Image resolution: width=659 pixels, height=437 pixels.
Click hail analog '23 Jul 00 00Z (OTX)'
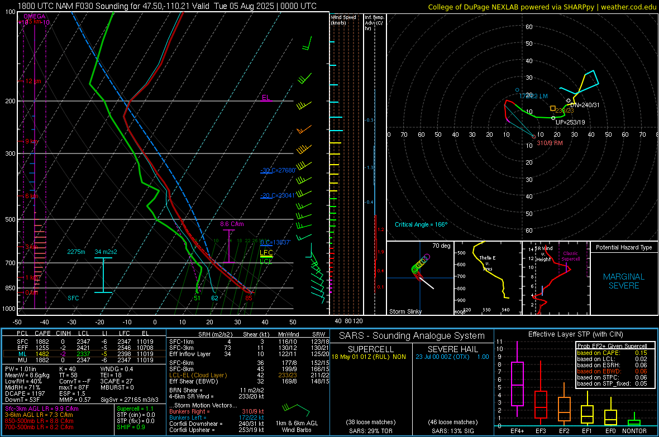[x=442, y=357]
